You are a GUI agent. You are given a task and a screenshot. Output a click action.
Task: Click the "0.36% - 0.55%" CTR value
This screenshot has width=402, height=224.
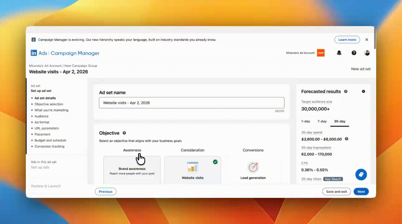click(315, 170)
